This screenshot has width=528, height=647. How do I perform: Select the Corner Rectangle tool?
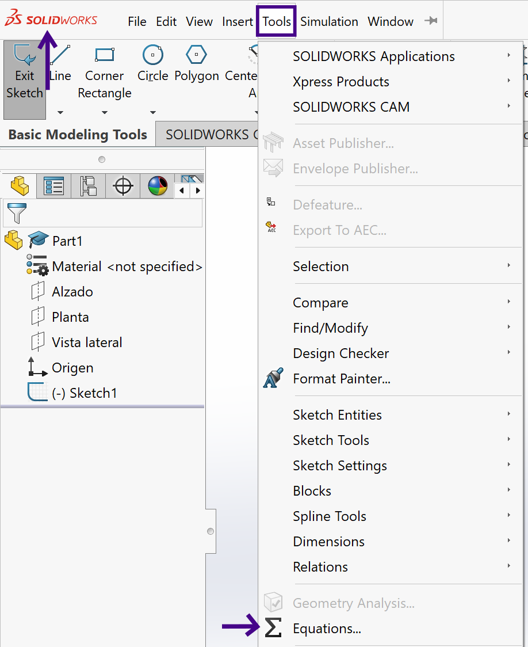click(x=105, y=72)
